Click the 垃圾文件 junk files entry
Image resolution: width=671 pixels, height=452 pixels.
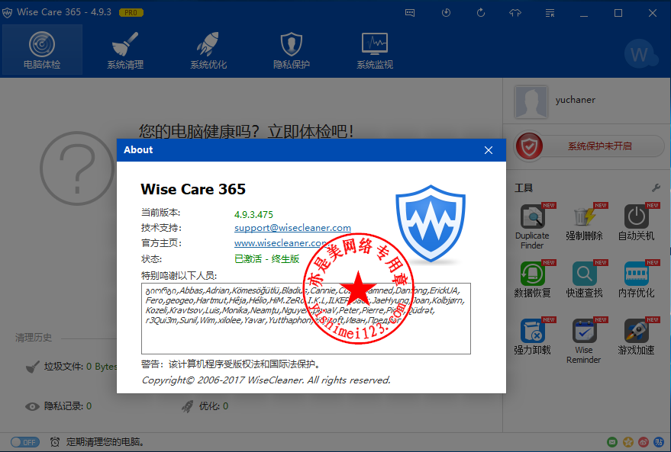coord(71,367)
